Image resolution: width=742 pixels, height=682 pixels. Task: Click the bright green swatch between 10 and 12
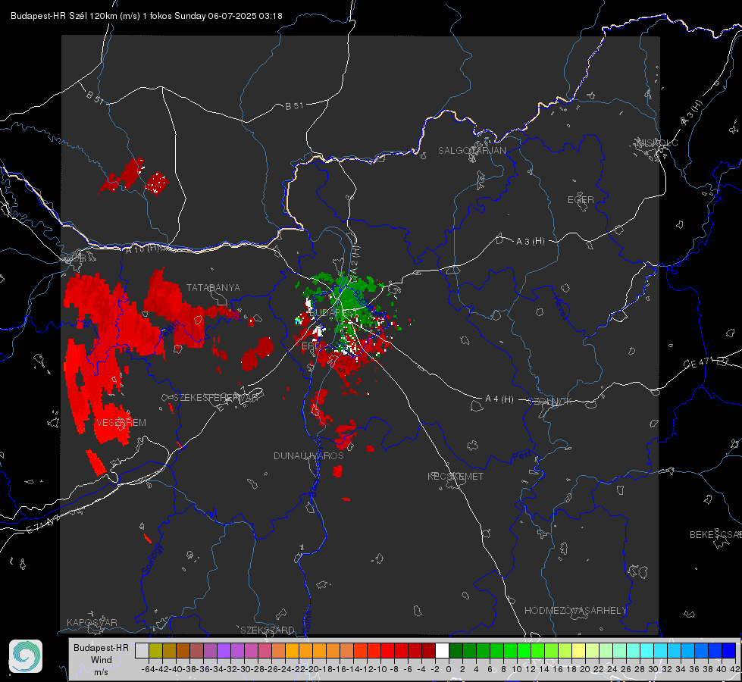coord(524,650)
